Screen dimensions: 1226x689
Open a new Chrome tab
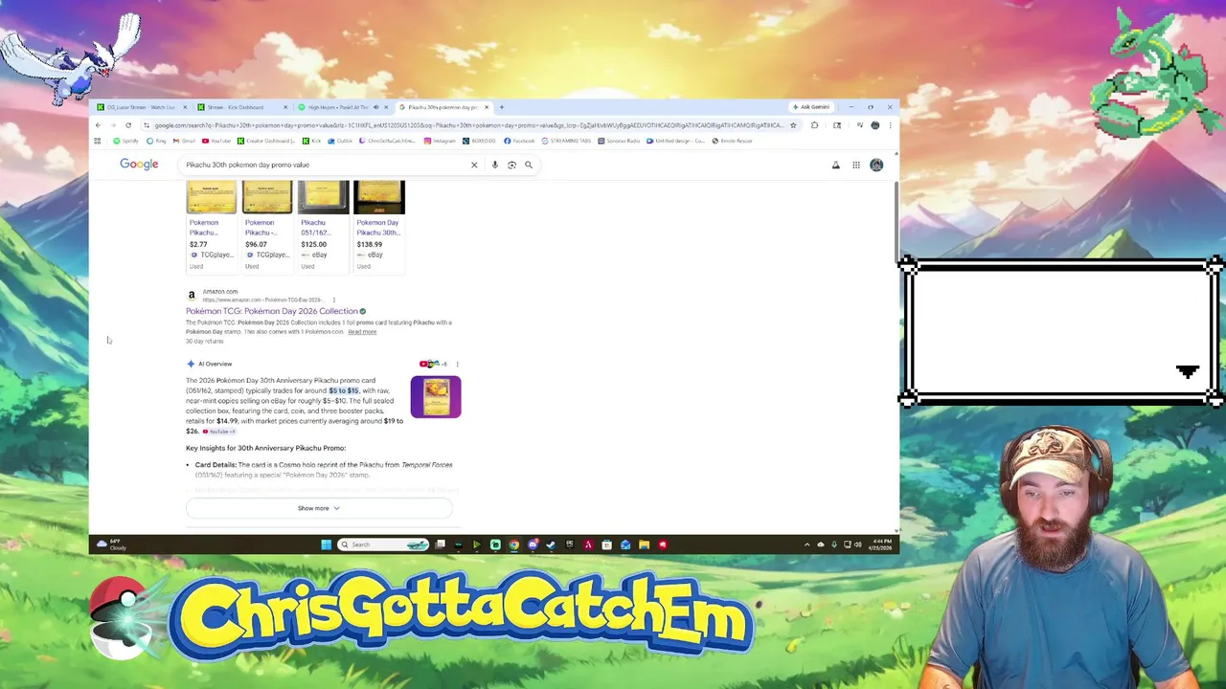coord(502,107)
